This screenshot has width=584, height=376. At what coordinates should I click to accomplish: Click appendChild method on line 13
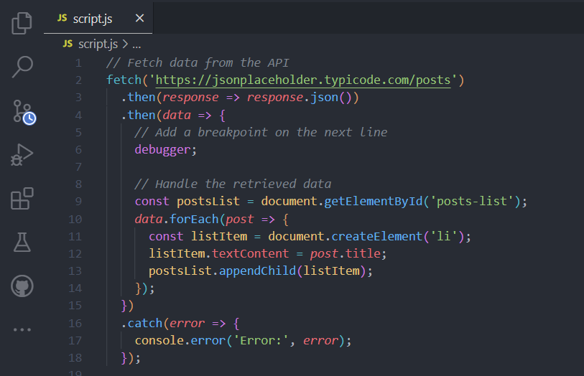(x=257, y=271)
